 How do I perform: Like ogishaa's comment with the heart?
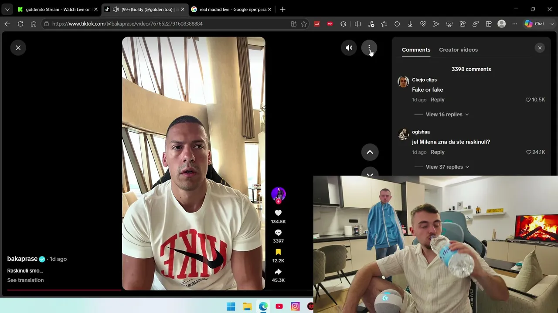528,152
